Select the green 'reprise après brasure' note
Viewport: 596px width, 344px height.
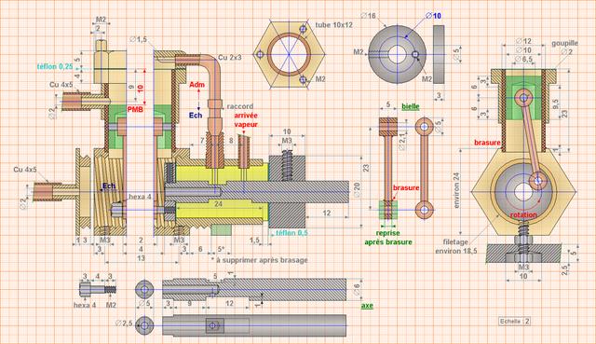pos(388,238)
